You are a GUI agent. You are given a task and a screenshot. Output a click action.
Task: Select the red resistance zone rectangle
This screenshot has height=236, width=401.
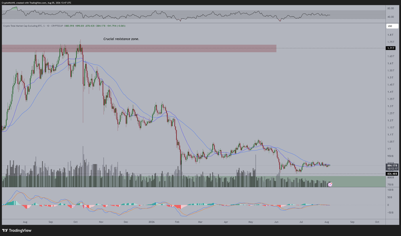click(x=139, y=48)
